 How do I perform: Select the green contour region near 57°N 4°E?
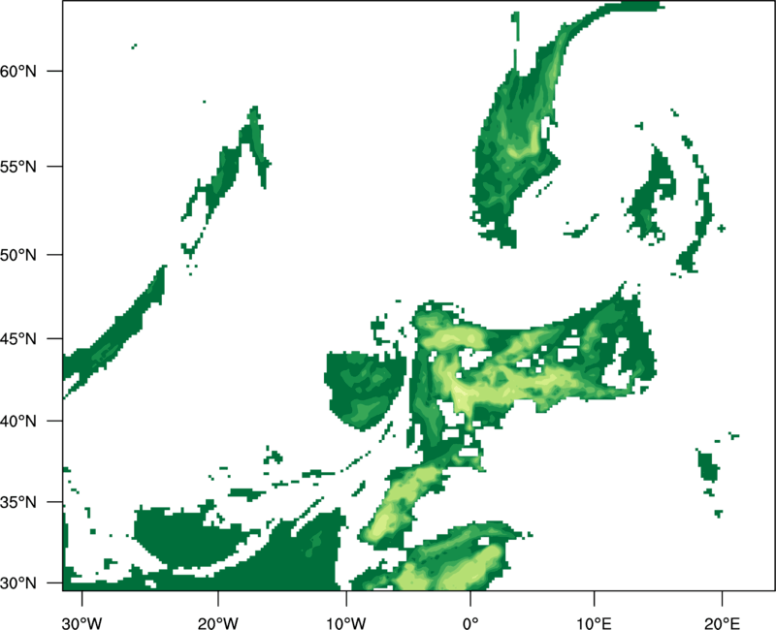point(515,143)
